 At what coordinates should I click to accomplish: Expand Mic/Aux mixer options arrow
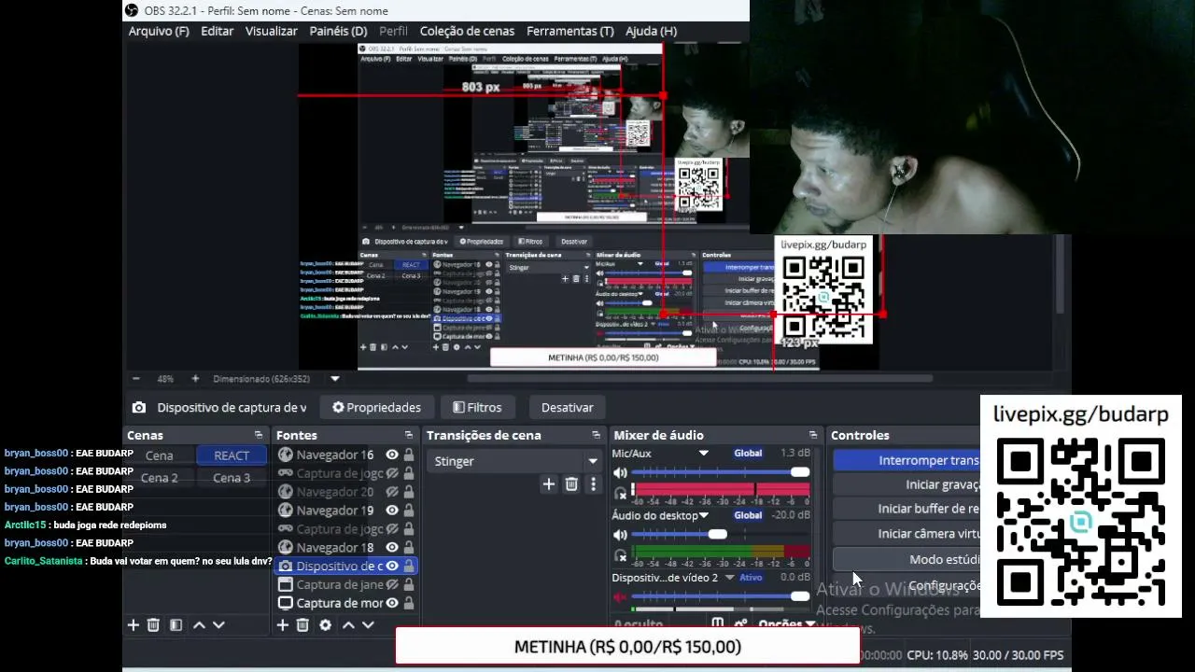point(703,454)
